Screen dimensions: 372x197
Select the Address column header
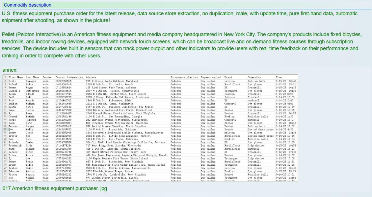coord(91,77)
